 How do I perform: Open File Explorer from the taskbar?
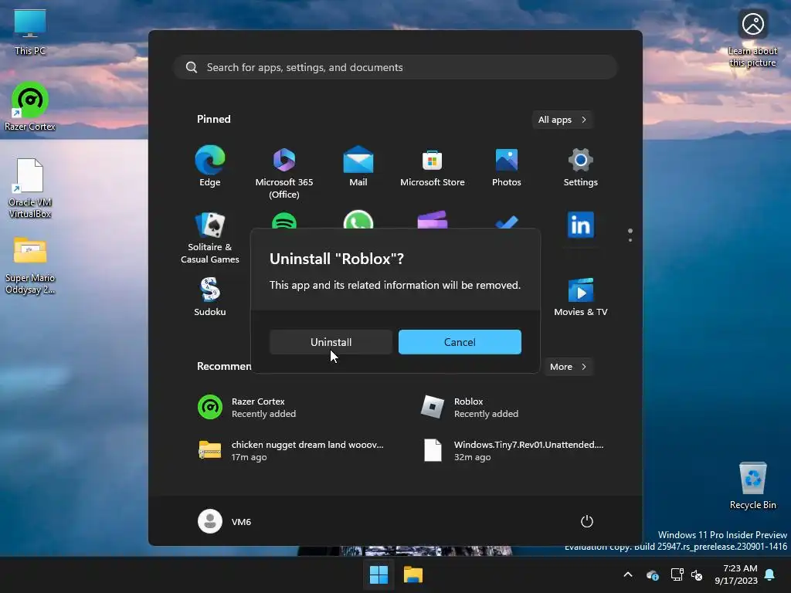(x=413, y=574)
